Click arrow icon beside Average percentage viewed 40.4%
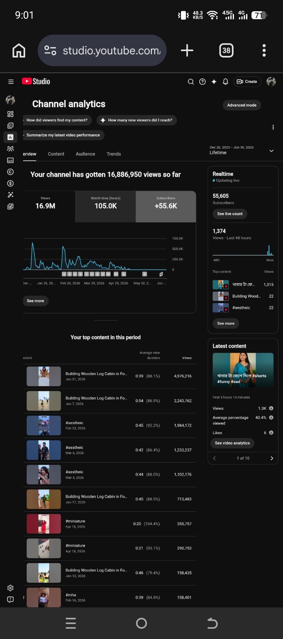 [x=271, y=417]
